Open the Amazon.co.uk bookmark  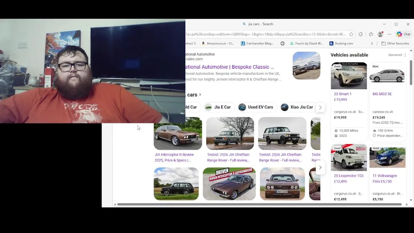point(217,43)
